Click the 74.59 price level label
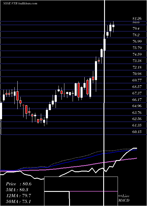 point(137,54)
